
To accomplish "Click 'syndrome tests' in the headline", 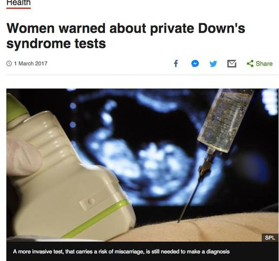I will click(56, 43).
